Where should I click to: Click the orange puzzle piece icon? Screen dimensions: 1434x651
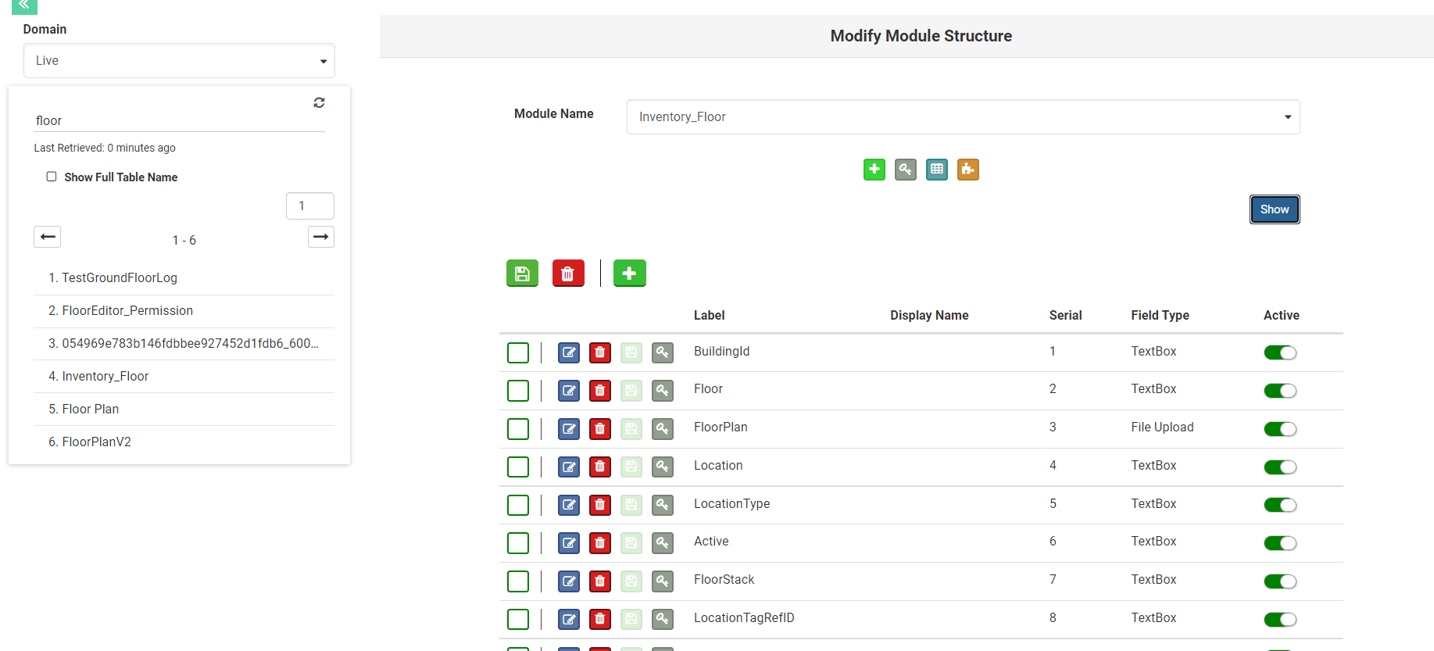tap(968, 170)
